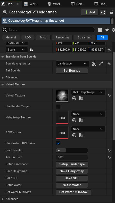The image size is (115, 203).
Task: Show only favorites star icon
Action: (x=107, y=30)
